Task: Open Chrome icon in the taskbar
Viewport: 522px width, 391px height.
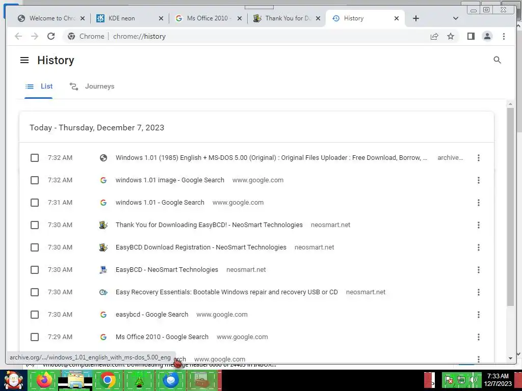Action: point(108,380)
